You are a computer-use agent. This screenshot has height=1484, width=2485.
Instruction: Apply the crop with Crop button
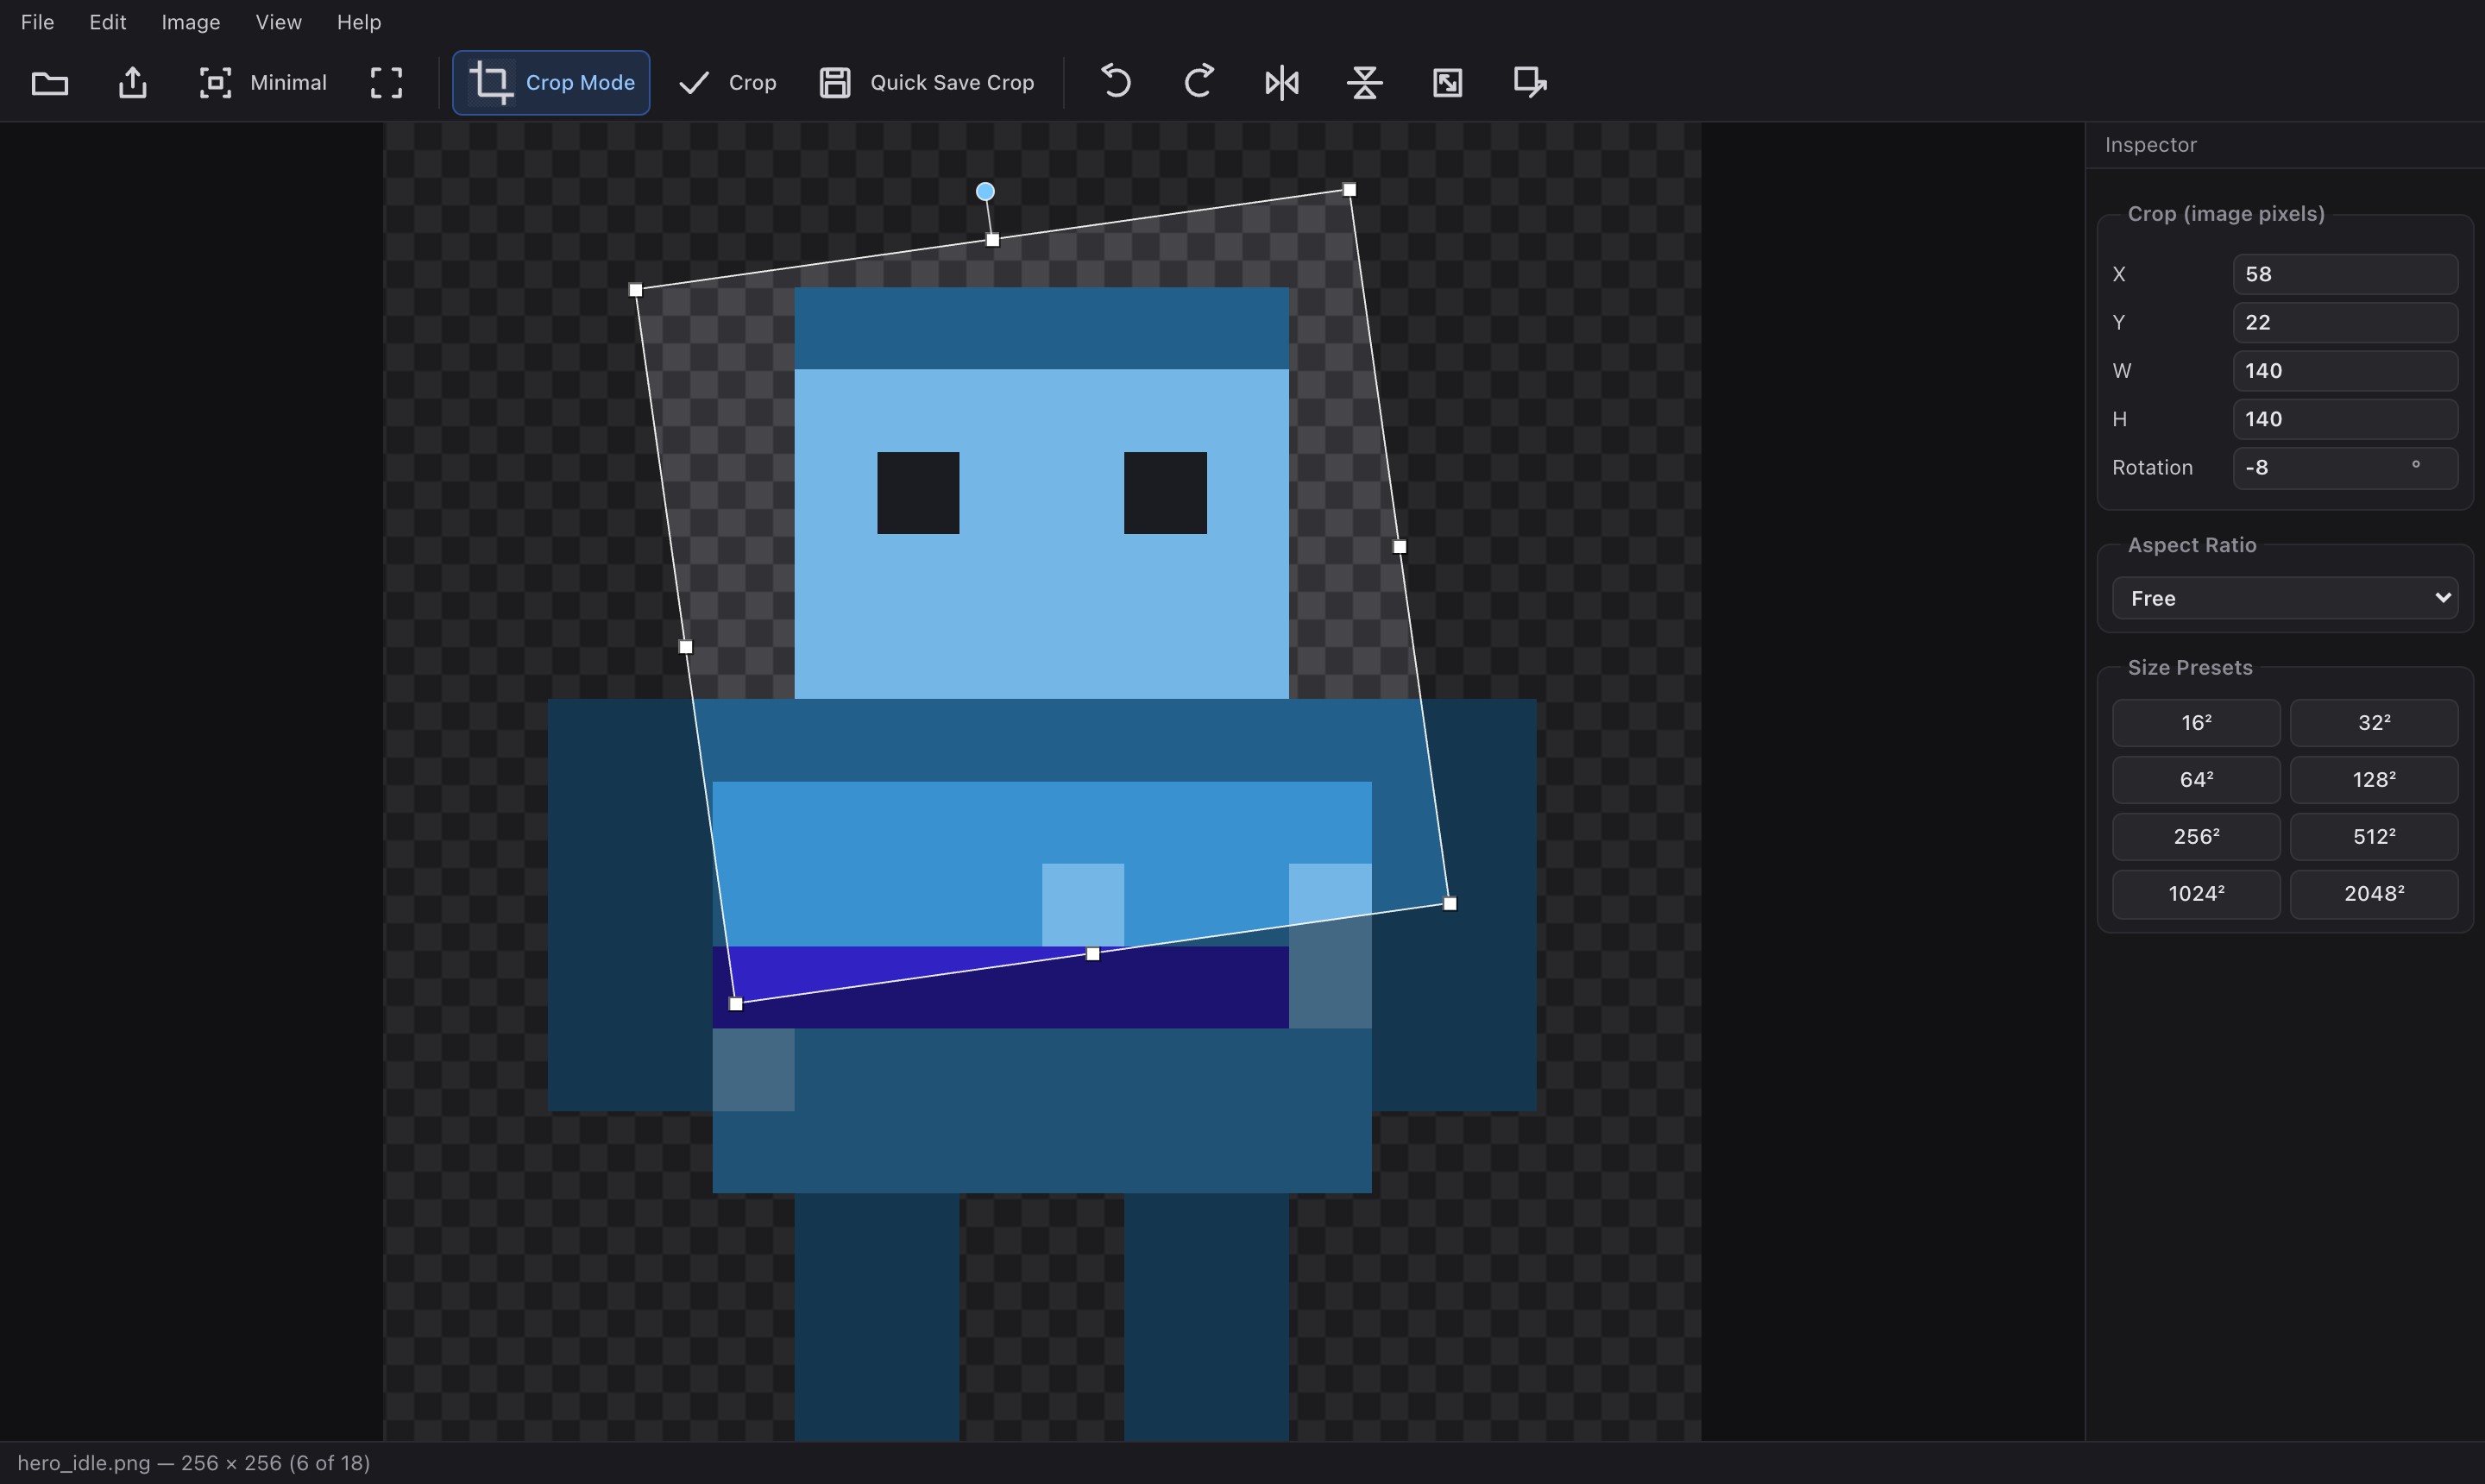click(x=727, y=83)
